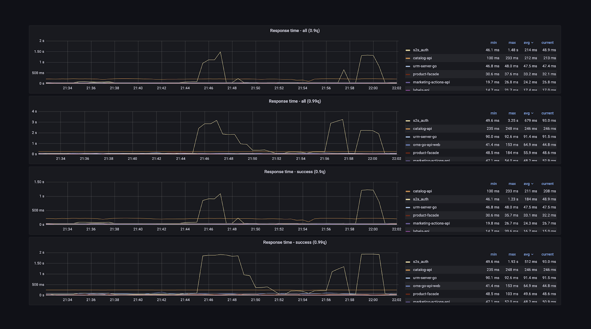Open the 'Response time - all (0.99q)' panel title menu
The image size is (591, 329).
point(295,101)
